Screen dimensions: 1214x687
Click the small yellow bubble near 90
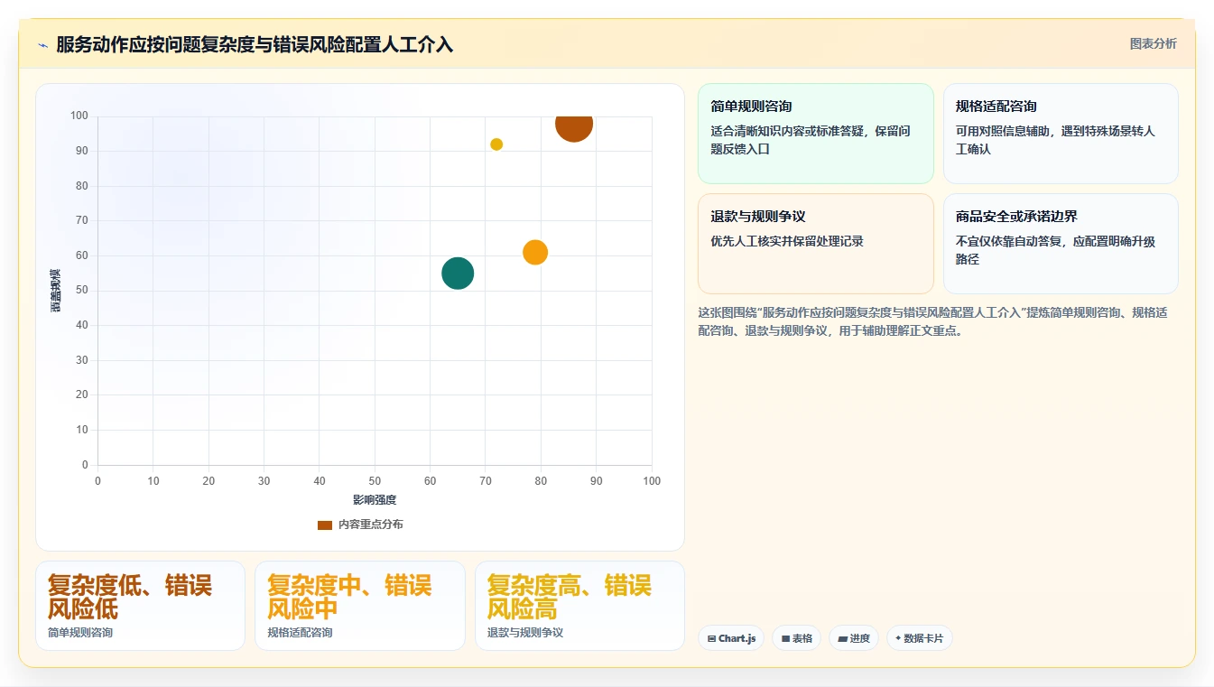click(496, 144)
